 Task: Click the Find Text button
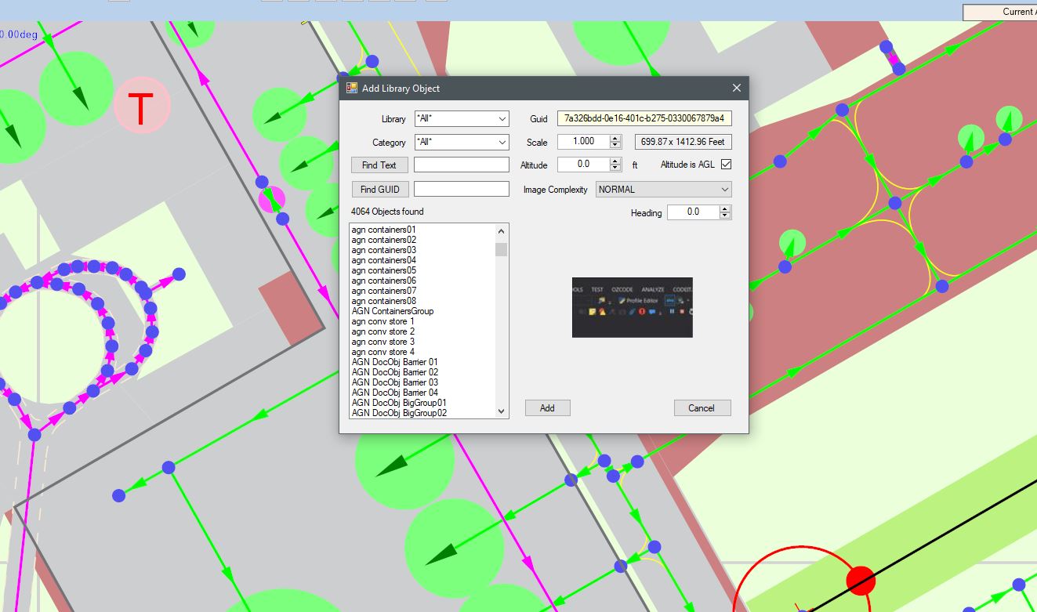pos(379,165)
